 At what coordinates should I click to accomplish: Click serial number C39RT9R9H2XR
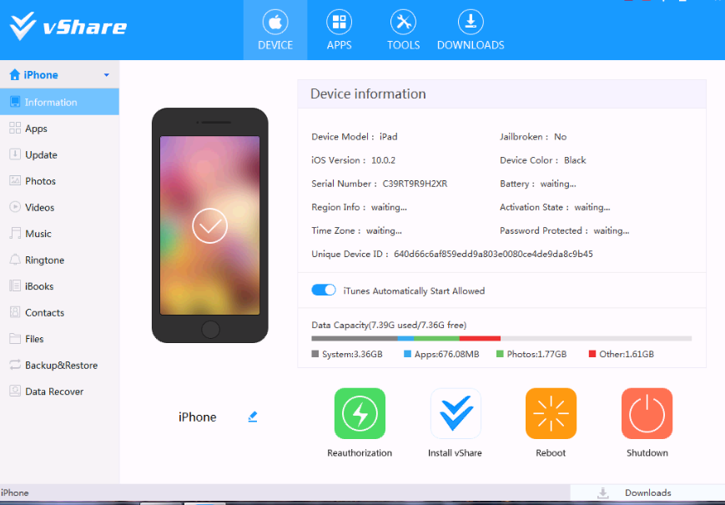tap(415, 184)
